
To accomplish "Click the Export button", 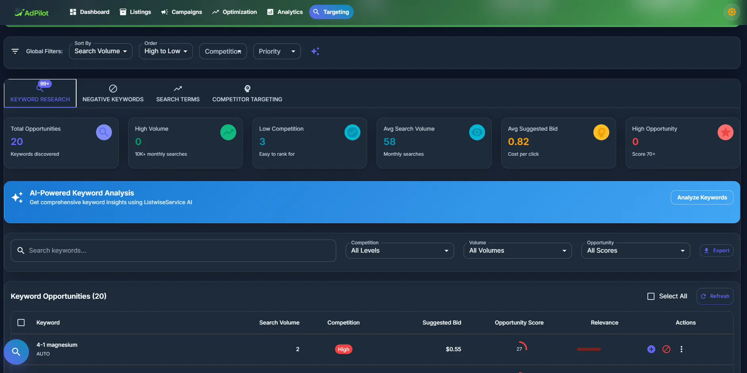I will point(716,251).
